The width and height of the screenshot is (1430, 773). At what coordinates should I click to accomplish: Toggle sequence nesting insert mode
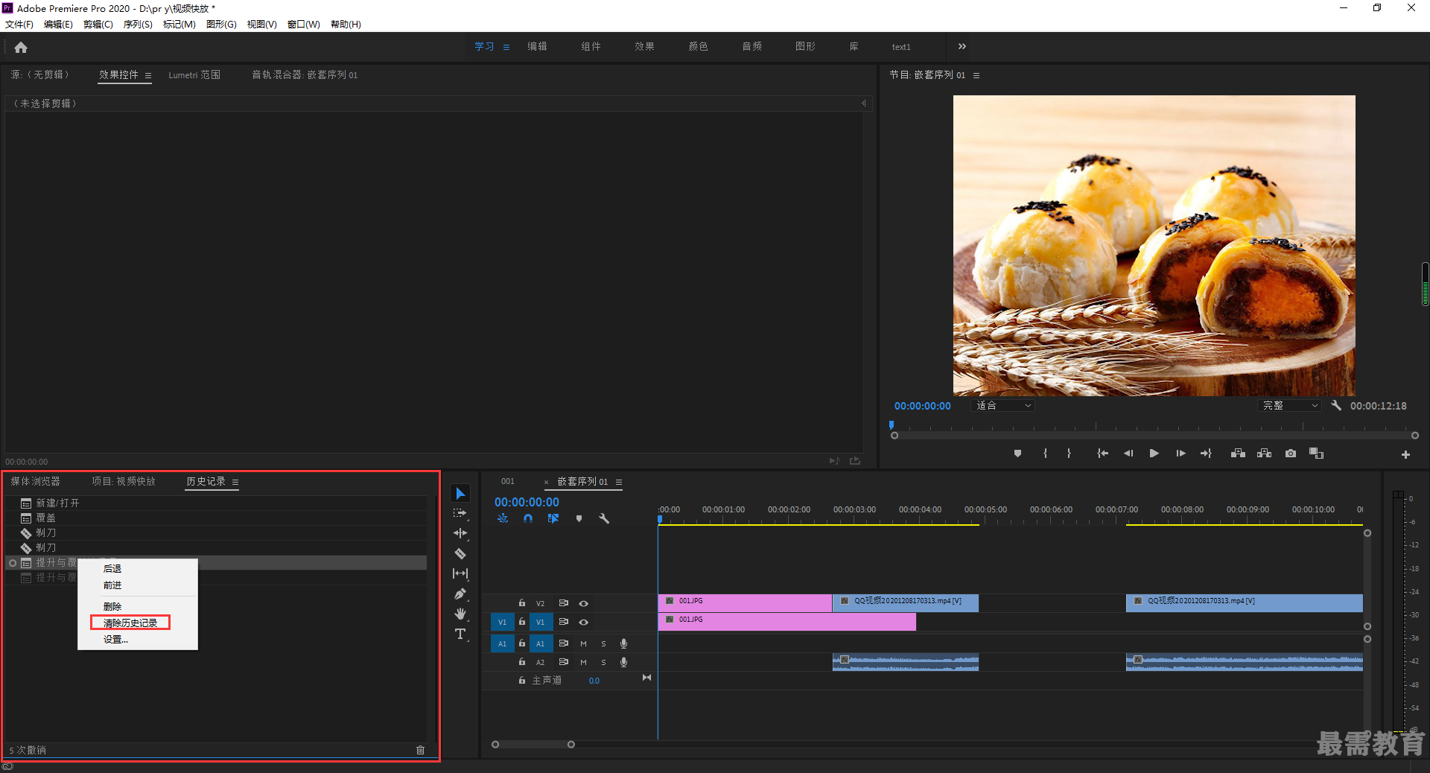pyautogui.click(x=503, y=518)
